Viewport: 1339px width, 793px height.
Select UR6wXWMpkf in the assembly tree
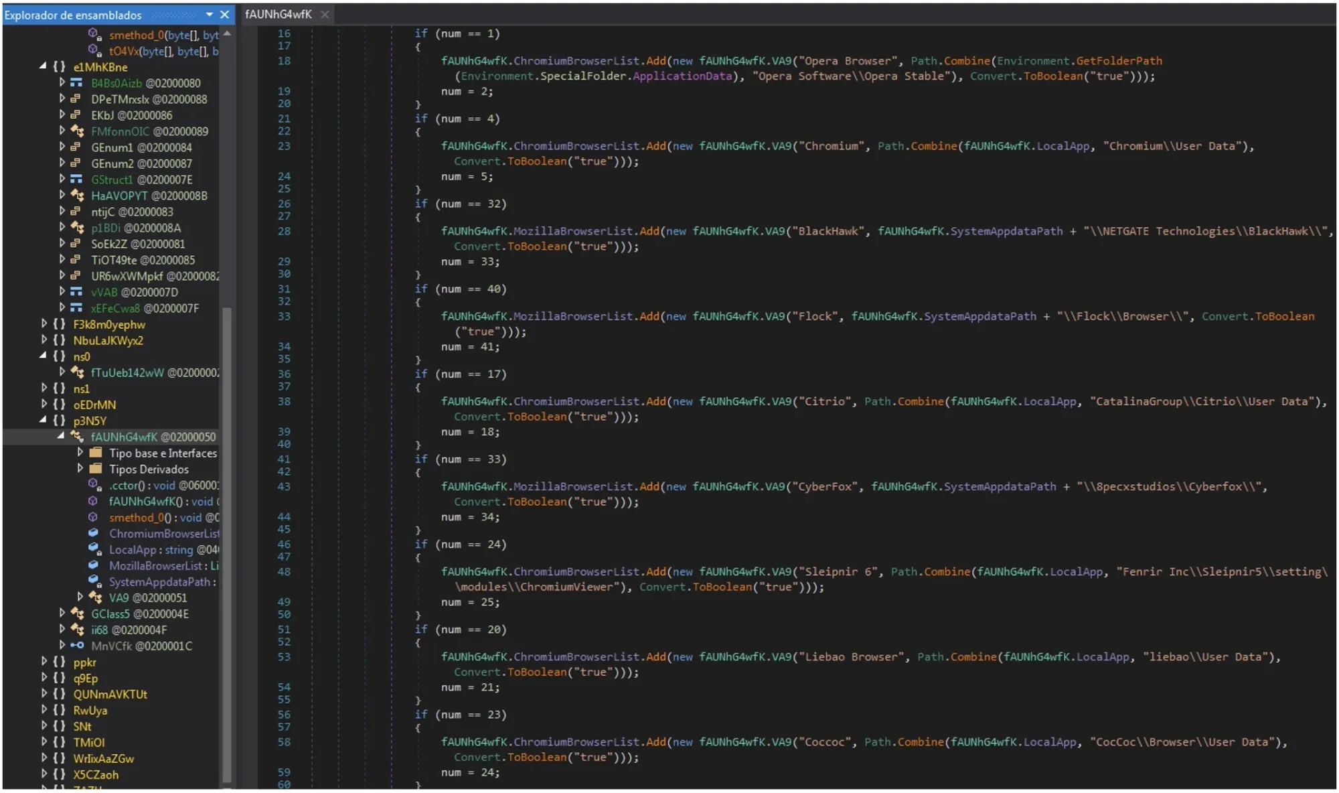[155, 276]
